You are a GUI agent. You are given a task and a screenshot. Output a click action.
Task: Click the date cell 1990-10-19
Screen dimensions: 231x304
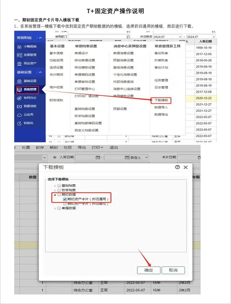[x=204, y=48]
